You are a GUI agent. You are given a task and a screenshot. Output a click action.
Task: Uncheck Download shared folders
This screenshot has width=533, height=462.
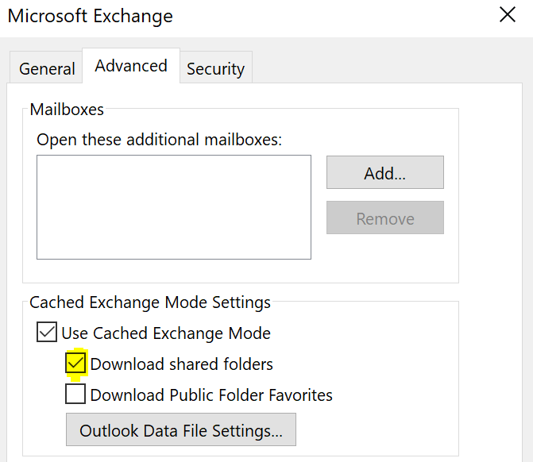click(75, 363)
